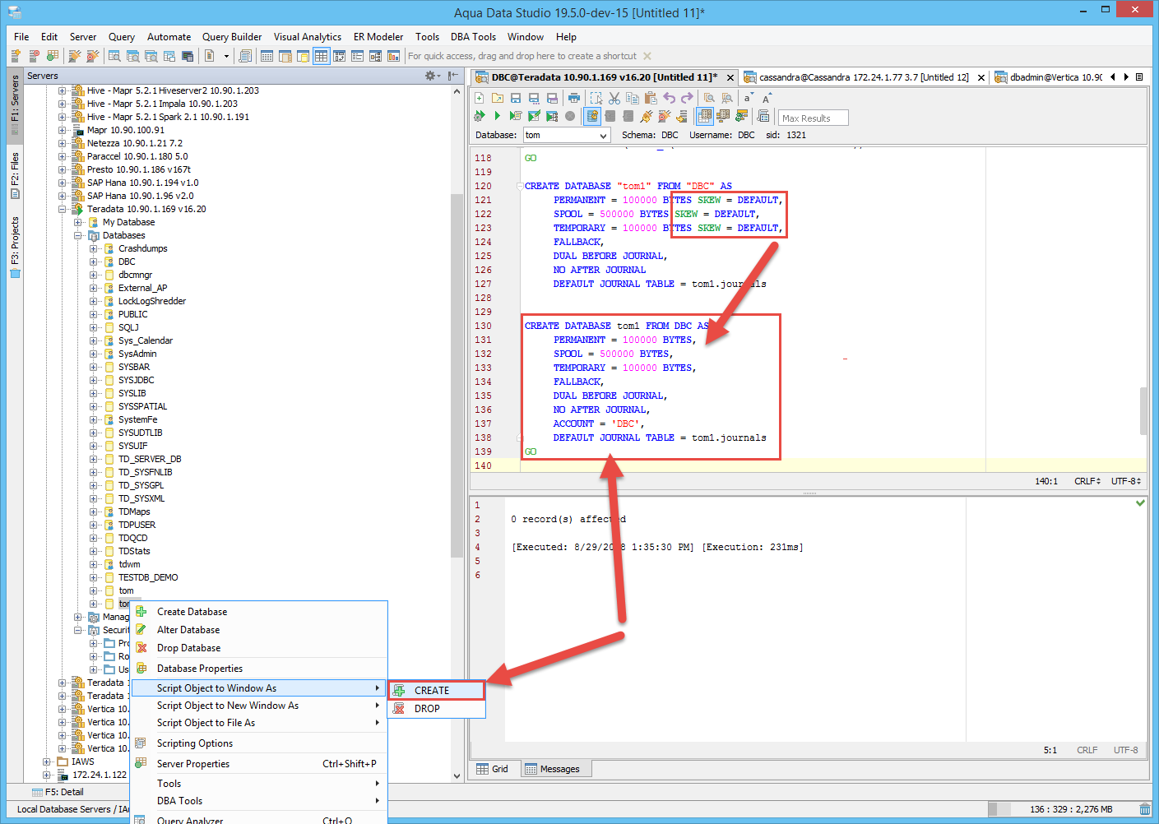
Task: Open the Database combo box showing tom
Action: (567, 135)
